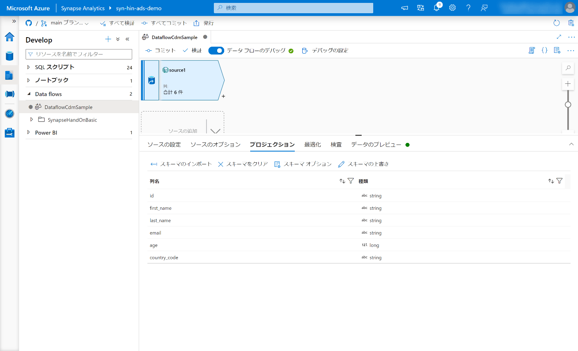Open the Integrate hub pipeline icon
578x351 pixels.
(x=9, y=94)
